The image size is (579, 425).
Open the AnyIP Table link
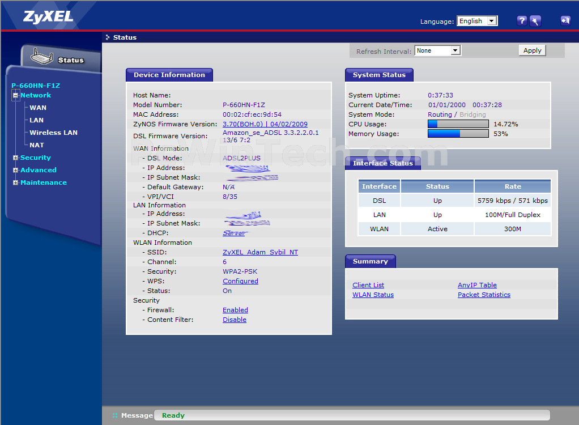477,285
